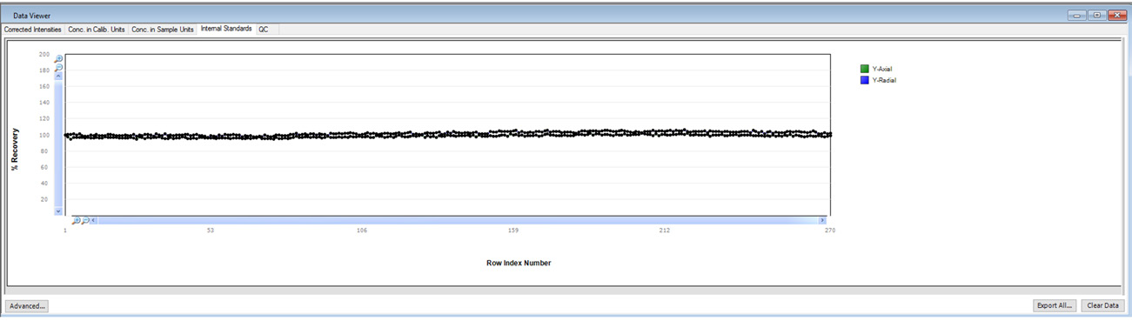Click the horizontal scrollbar track below the chart
The width and height of the screenshot is (1132, 321).
[458, 221]
